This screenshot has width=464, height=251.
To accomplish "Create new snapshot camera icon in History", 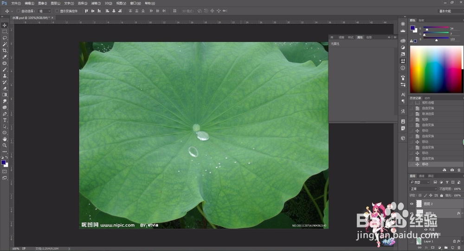I will [452, 170].
